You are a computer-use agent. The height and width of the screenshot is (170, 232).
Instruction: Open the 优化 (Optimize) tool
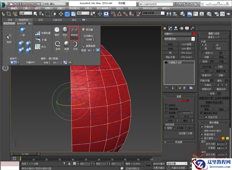pyautogui.click(x=41, y=46)
